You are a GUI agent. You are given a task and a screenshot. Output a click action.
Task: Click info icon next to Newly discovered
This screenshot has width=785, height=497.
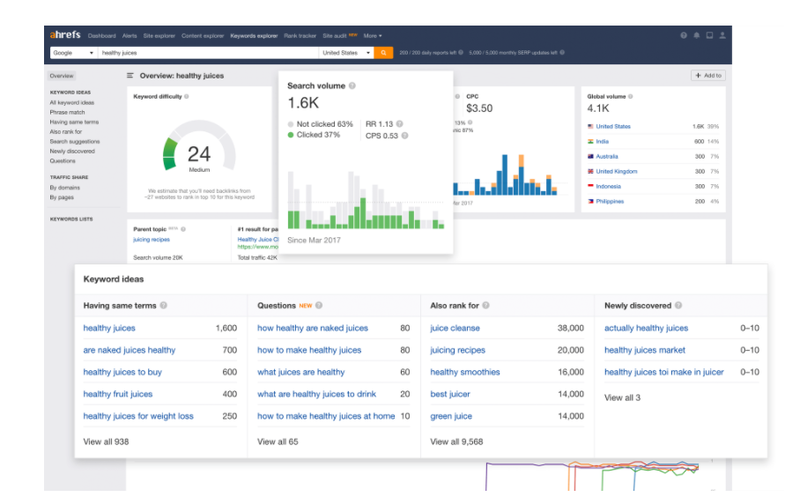tap(678, 305)
